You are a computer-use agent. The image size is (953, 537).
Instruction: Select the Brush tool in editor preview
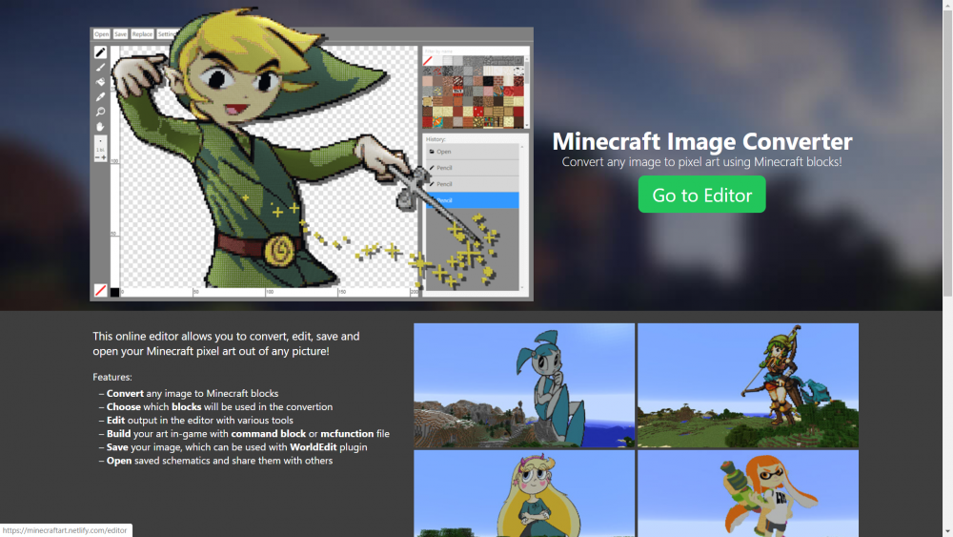100,68
